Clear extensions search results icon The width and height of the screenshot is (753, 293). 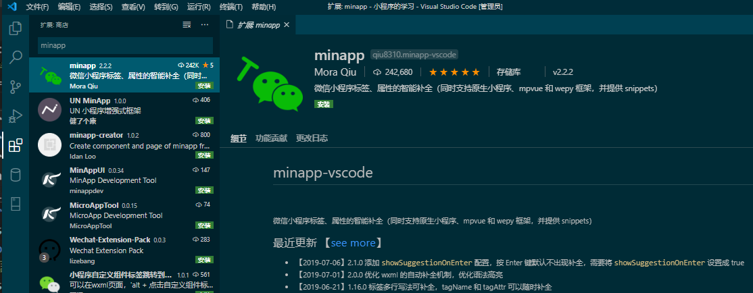187,25
